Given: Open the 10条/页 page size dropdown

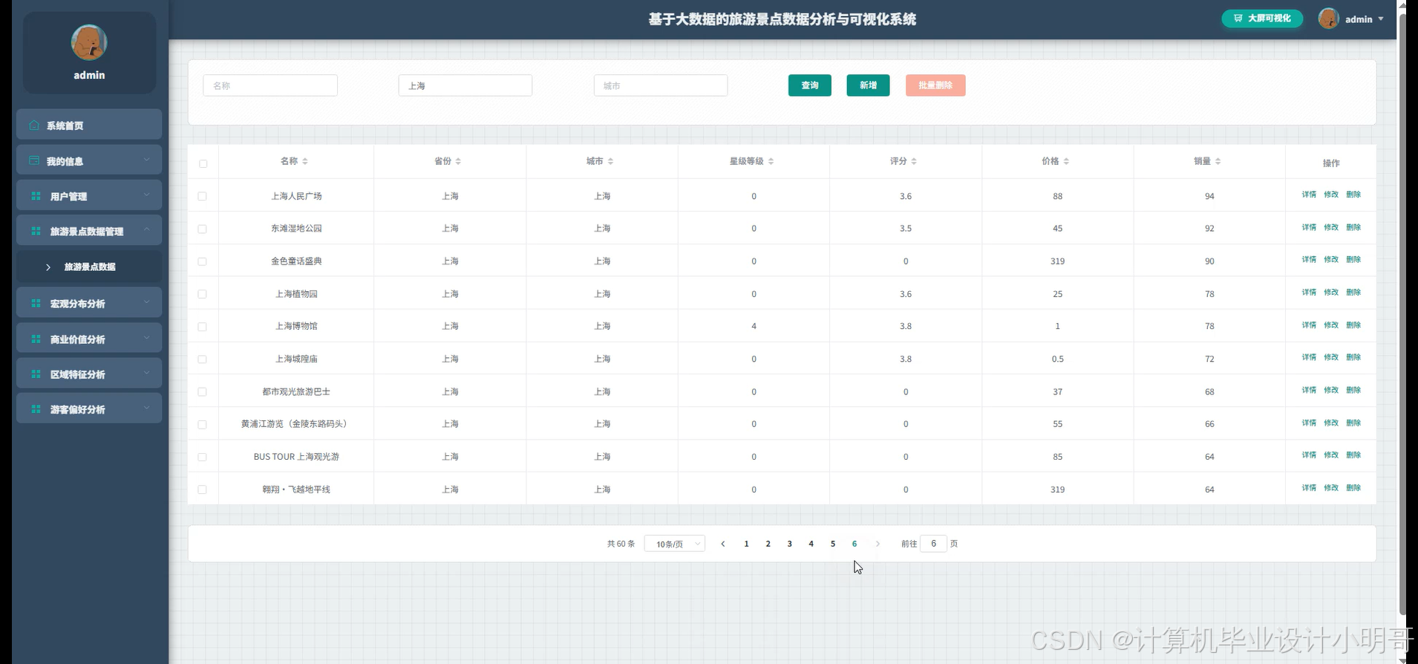Looking at the screenshot, I should (x=674, y=544).
